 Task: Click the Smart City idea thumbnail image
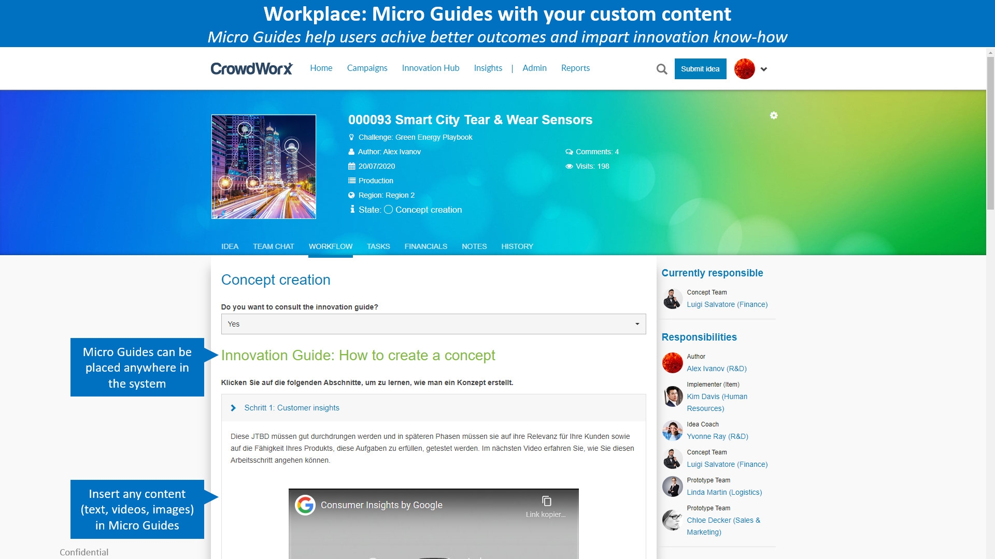[x=264, y=167]
